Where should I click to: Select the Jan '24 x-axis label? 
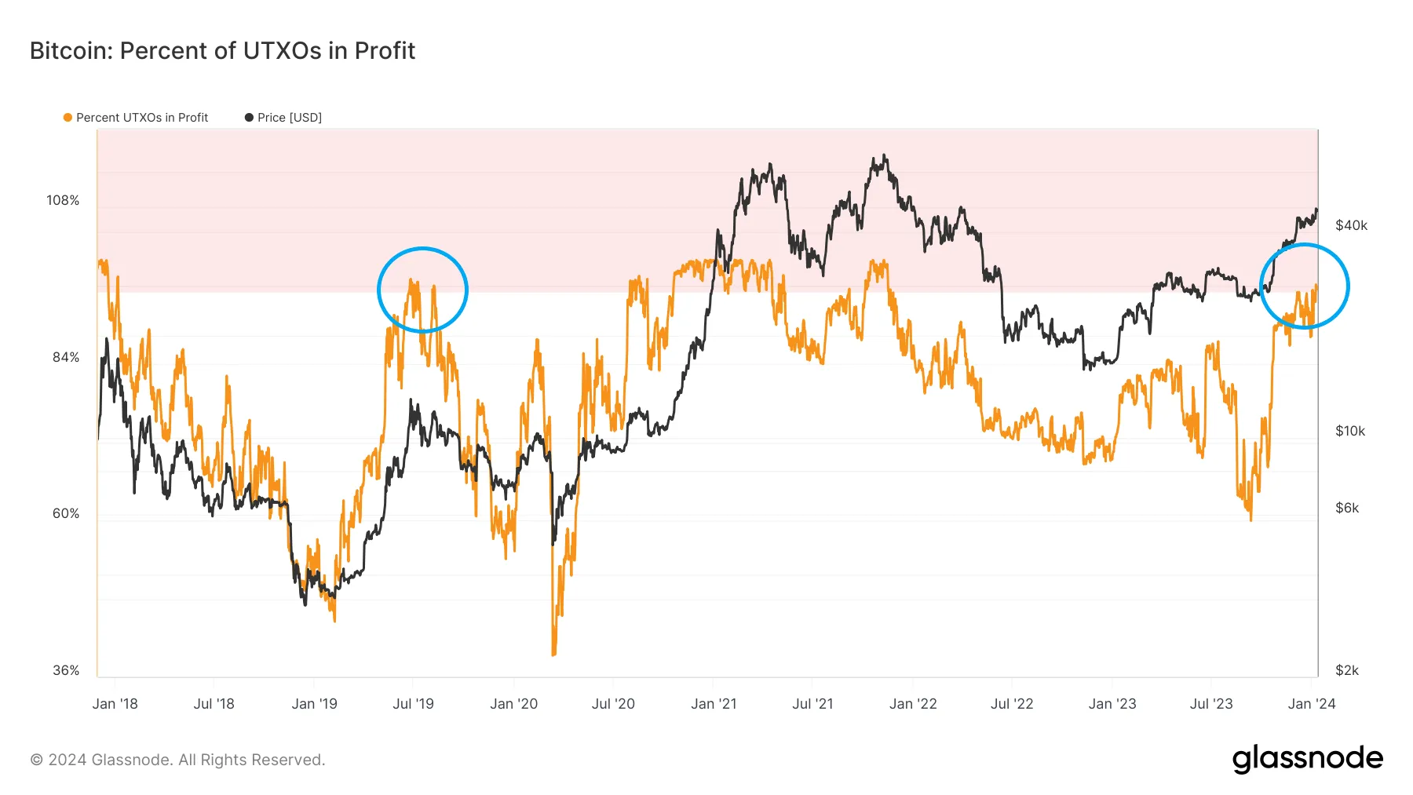tap(1312, 704)
